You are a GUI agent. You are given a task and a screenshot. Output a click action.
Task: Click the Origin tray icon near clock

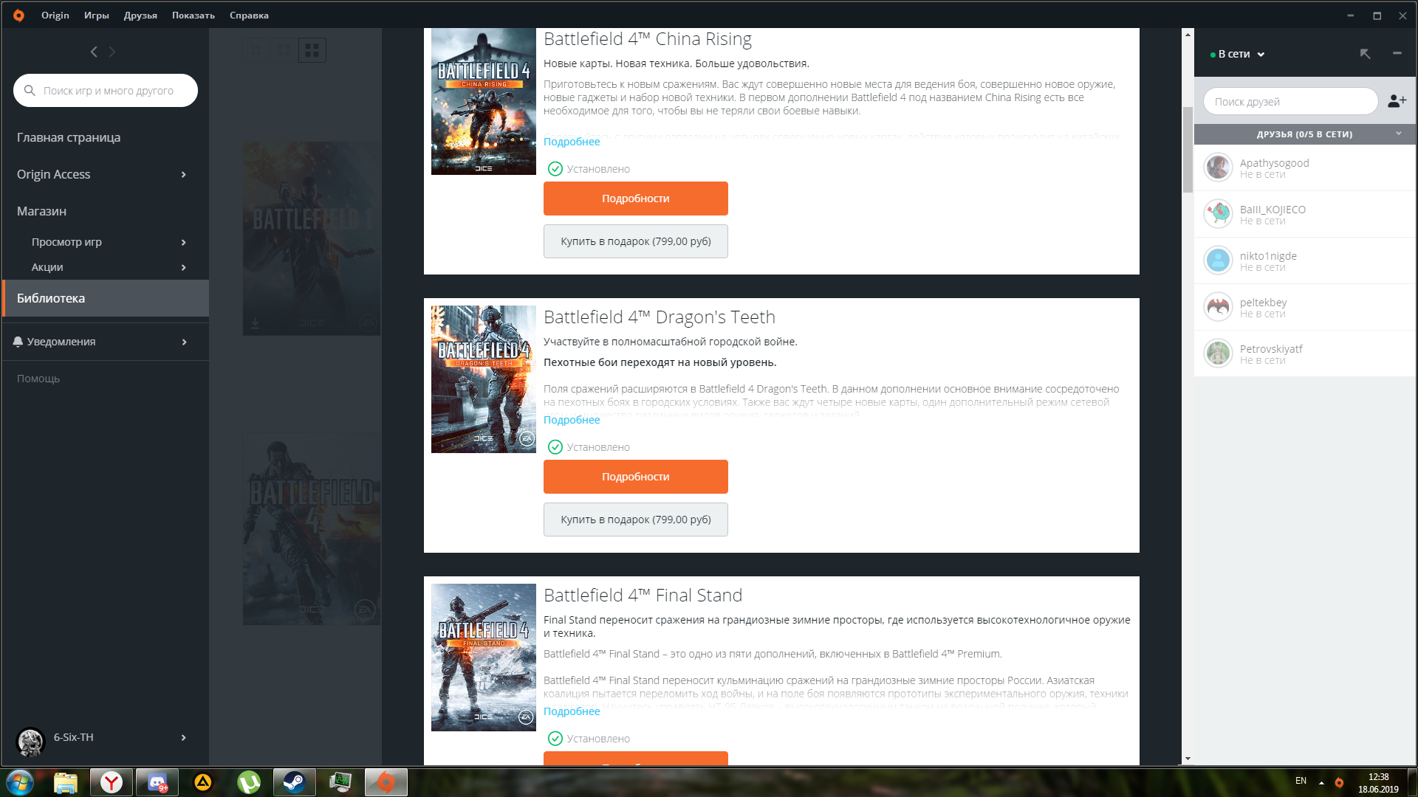pyautogui.click(x=1339, y=782)
